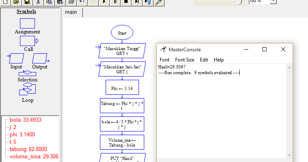Open the Font Size menu in MasterConsole
The width and height of the screenshot is (308, 162).
[184, 60]
